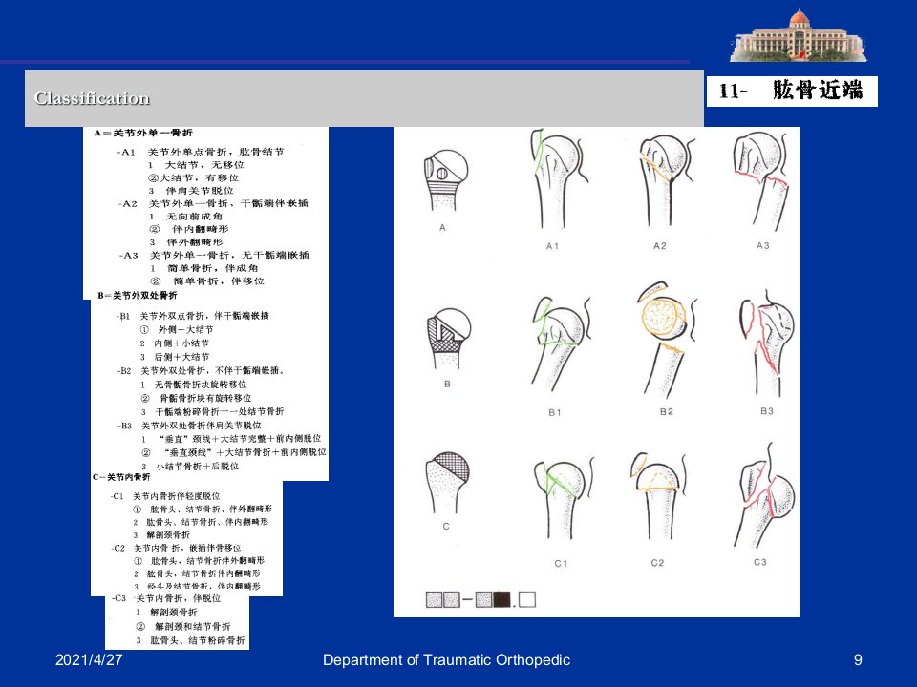This screenshot has width=917, height=687.
Task: Click the heading 'C-关节内骨折'
Action: tap(121, 477)
